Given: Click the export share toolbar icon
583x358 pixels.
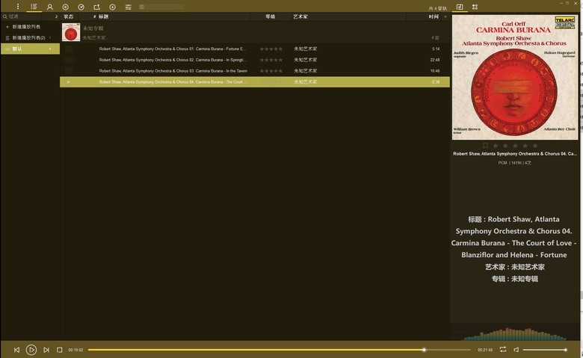Looking at the screenshot, I should tap(96, 7).
